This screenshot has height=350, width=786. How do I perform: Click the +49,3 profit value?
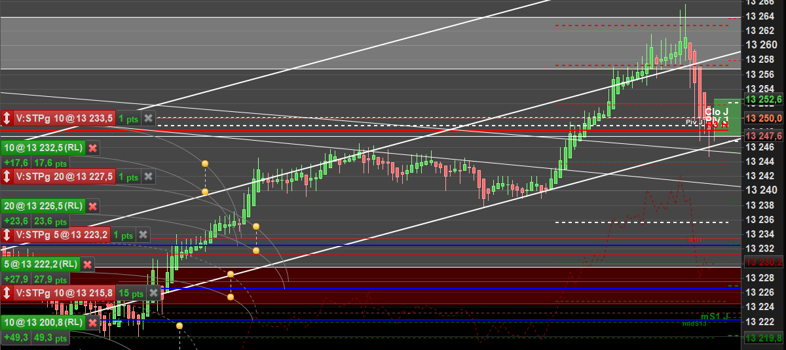[16, 338]
